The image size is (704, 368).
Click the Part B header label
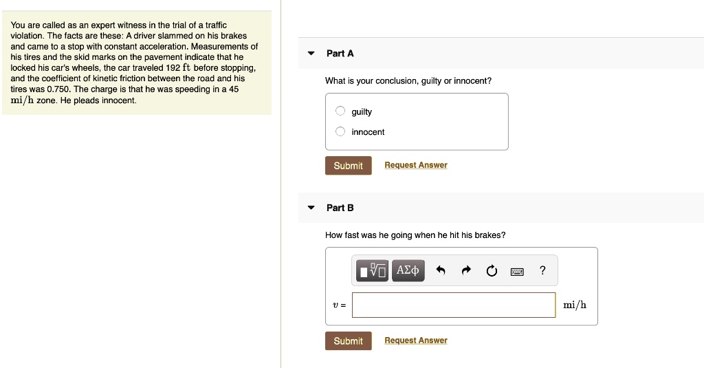[x=340, y=208]
